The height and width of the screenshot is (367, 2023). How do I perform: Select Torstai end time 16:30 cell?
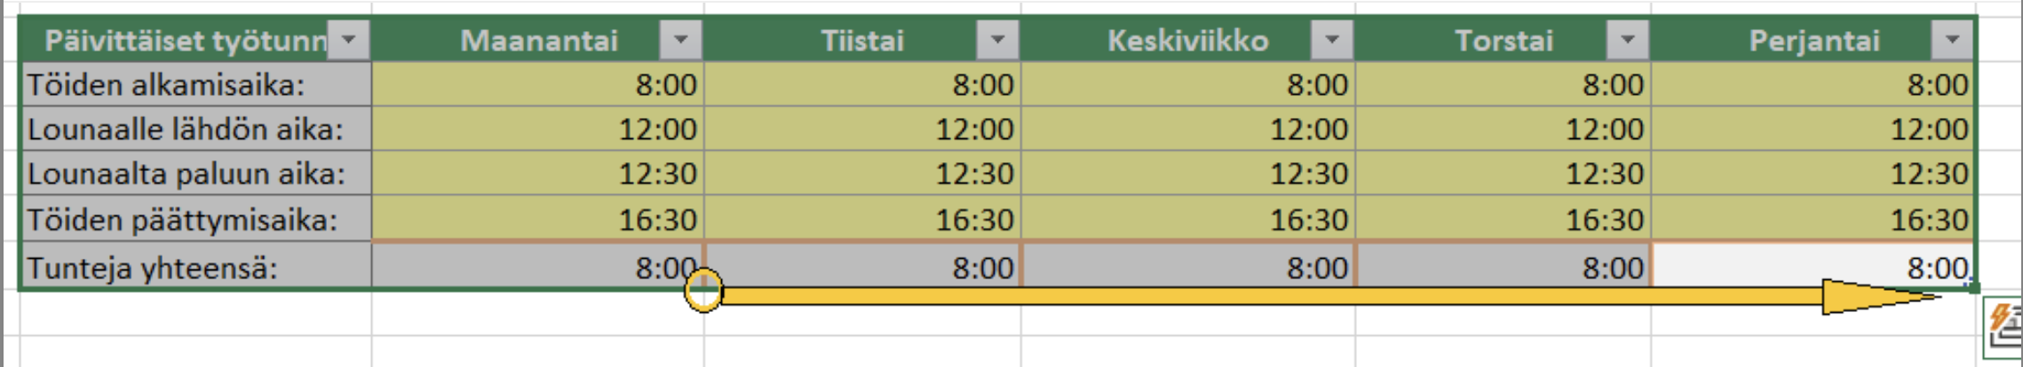[x=1503, y=219]
